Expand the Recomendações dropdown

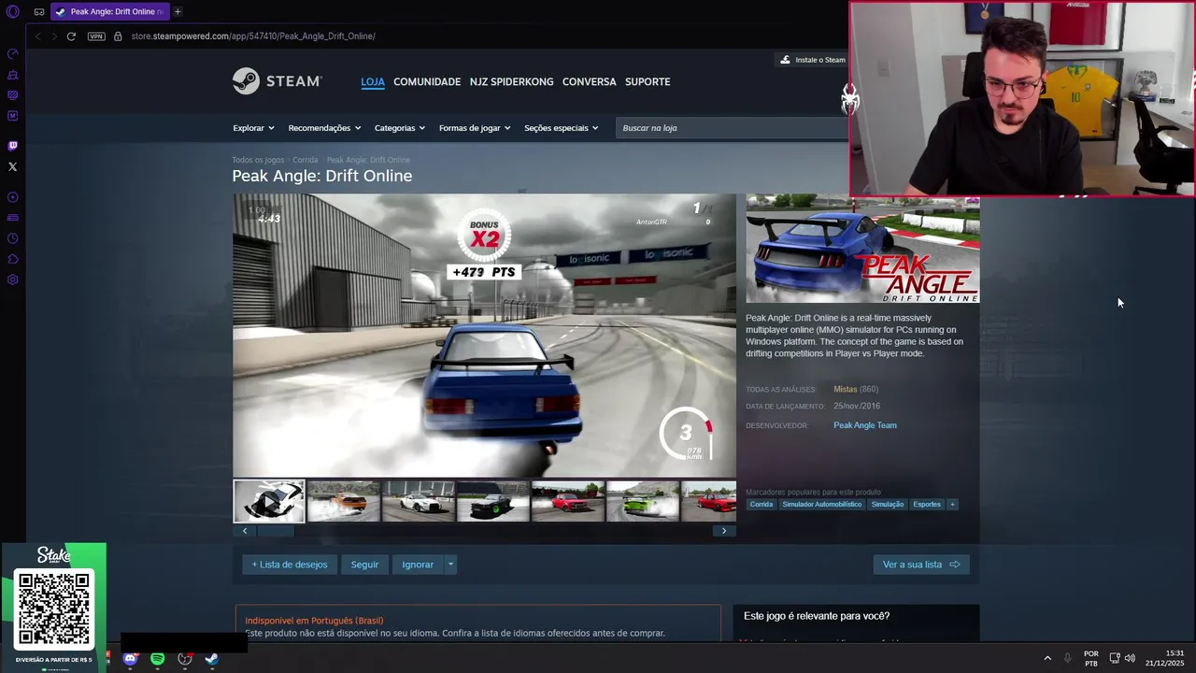click(324, 128)
